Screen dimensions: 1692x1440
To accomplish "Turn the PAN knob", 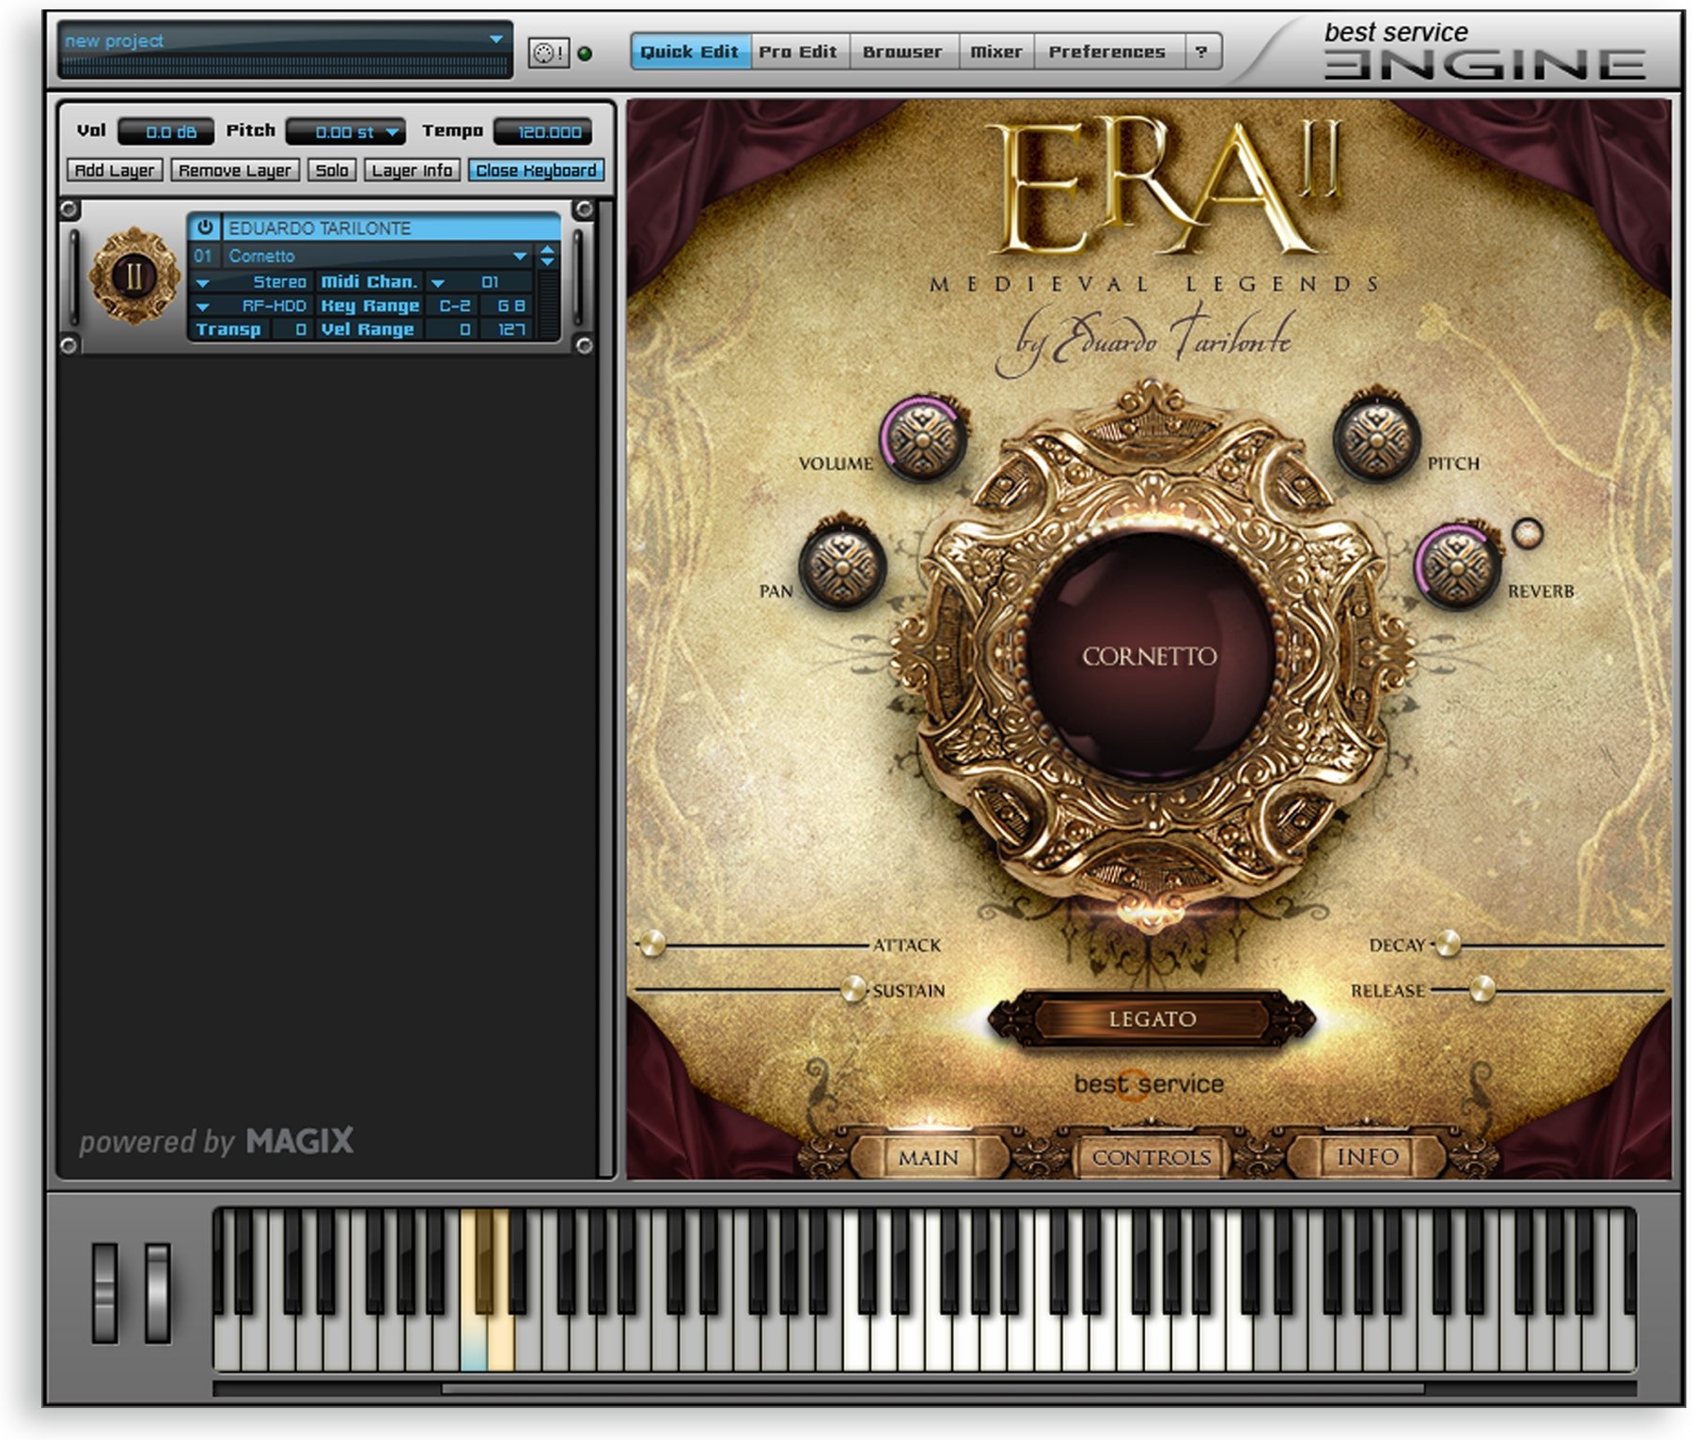I will tap(842, 566).
